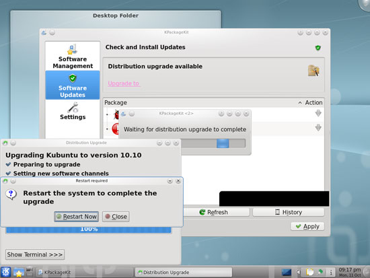Click the system tray info icon
The width and height of the screenshot is (370, 278).
tap(331, 273)
